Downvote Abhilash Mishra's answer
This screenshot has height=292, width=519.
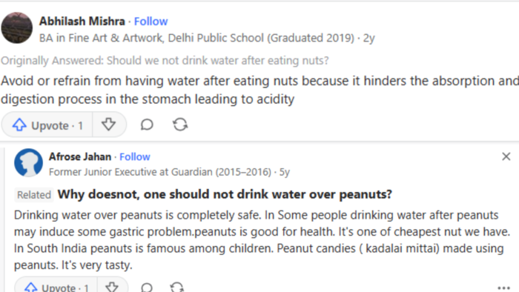[108, 125]
